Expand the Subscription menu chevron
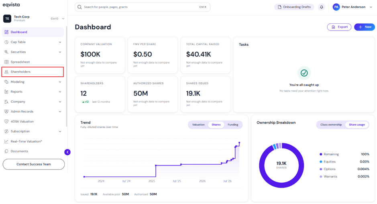This screenshot has width=377, height=204. pyautogui.click(x=60, y=131)
